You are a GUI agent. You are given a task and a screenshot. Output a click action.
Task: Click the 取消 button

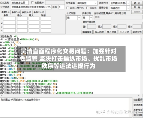coord(137,7)
